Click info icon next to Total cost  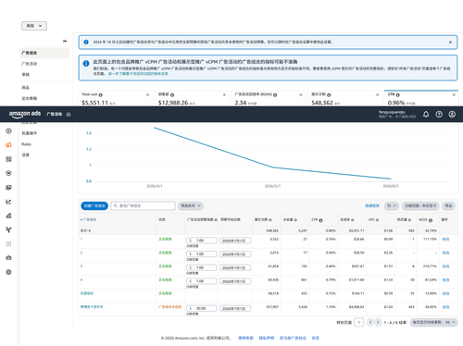pyautogui.click(x=101, y=95)
